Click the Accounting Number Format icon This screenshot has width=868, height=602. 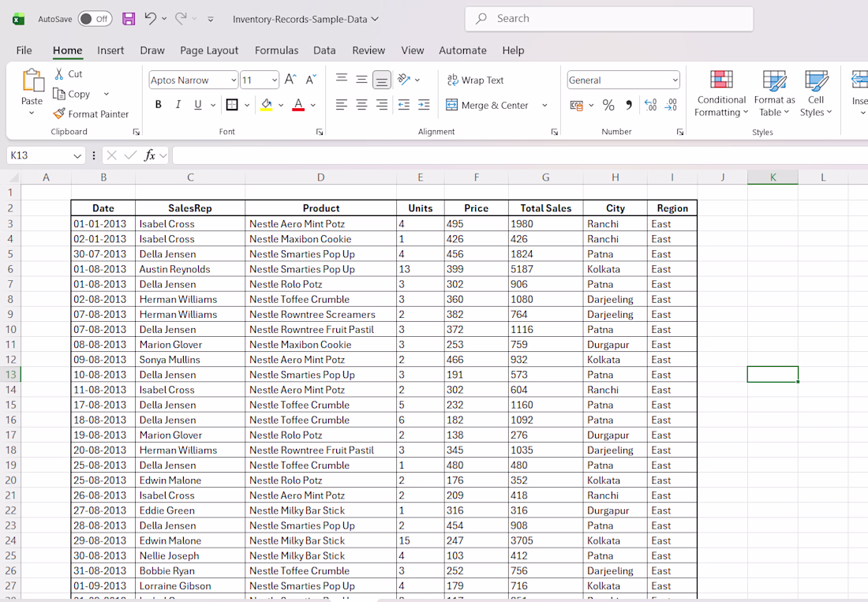[577, 105]
